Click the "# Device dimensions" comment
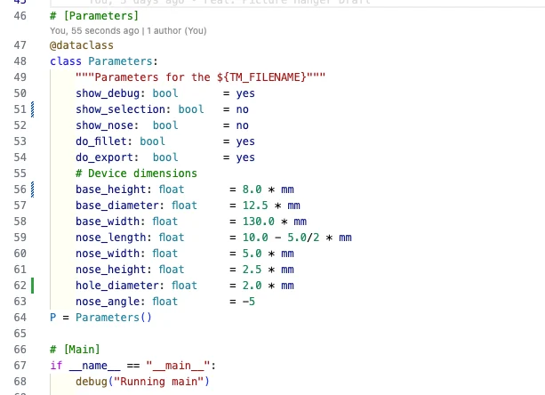Image resolution: width=545 pixels, height=395 pixels. (136, 173)
